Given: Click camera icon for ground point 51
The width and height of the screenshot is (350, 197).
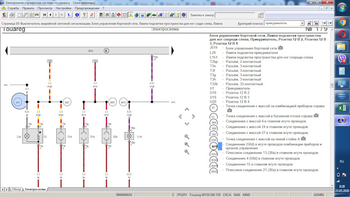Looking at the screenshot, I should pyautogui.click(x=316, y=116).
